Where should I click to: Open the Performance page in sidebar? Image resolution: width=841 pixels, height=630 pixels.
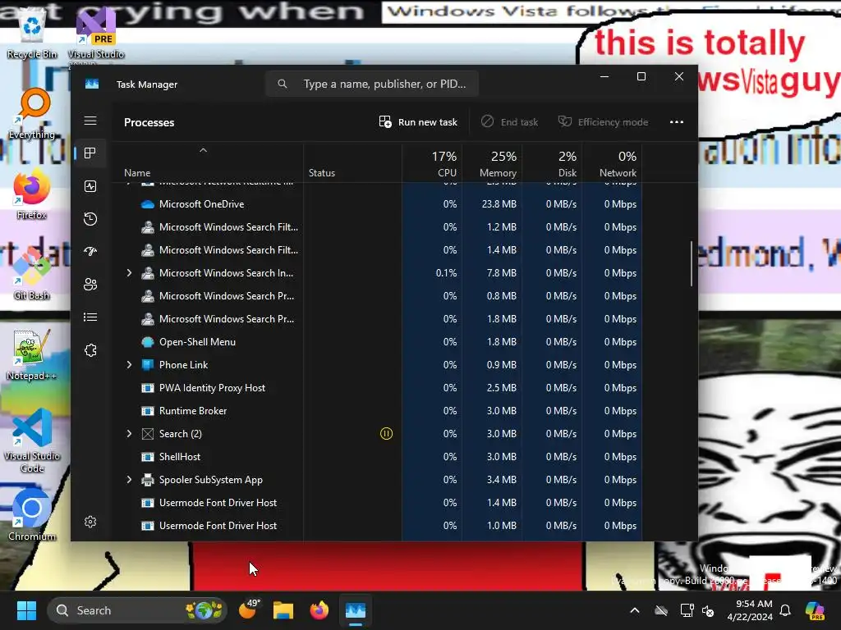pos(90,186)
